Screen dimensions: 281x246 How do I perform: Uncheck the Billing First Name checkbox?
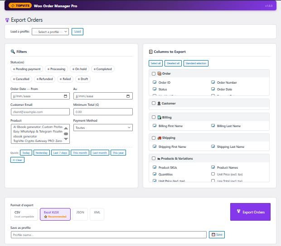[155, 126]
